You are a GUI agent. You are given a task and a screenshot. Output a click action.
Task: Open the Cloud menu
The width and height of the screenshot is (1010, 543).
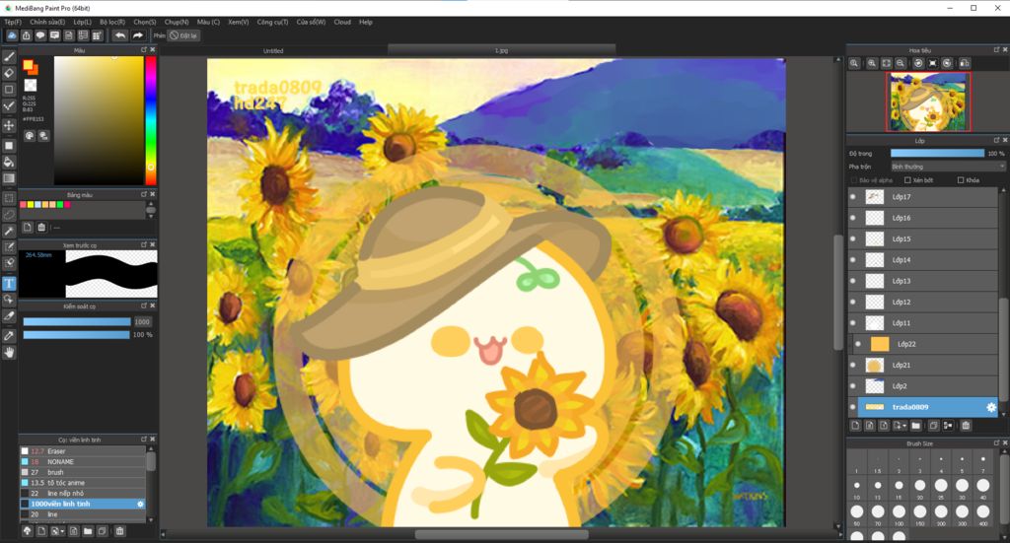pyautogui.click(x=342, y=22)
